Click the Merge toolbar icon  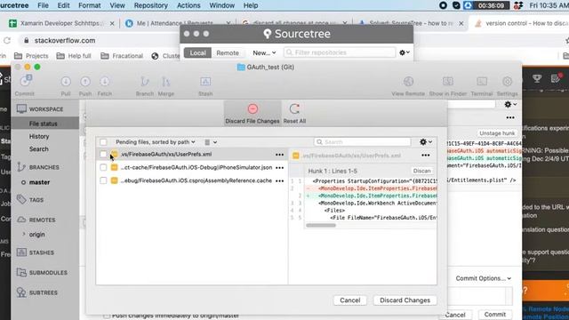tap(166, 82)
